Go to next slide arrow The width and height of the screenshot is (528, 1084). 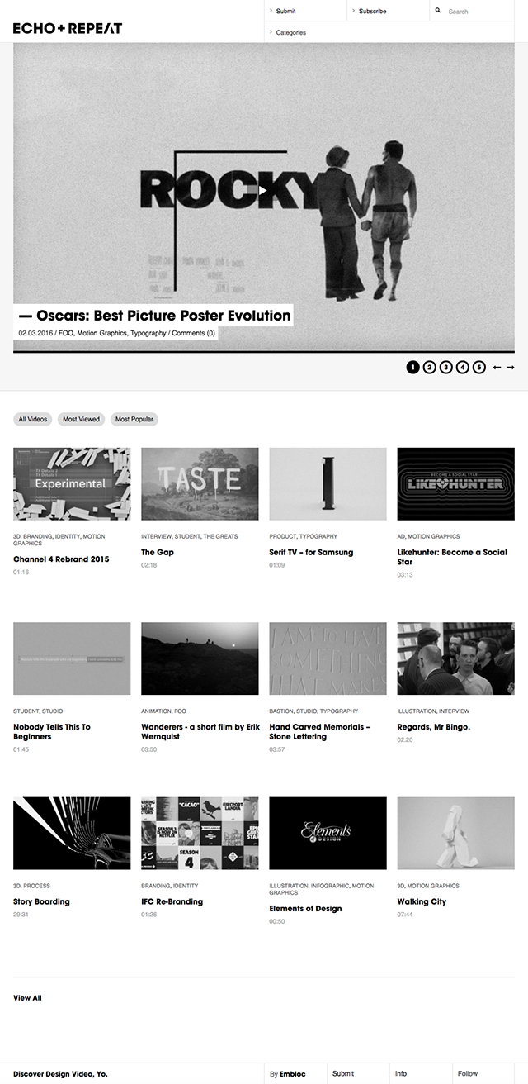pyautogui.click(x=511, y=367)
